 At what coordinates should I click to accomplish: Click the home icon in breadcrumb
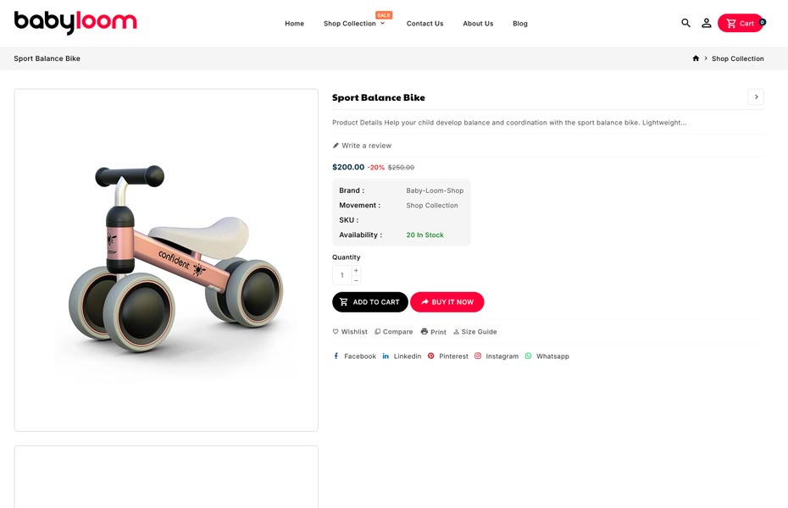(x=696, y=58)
